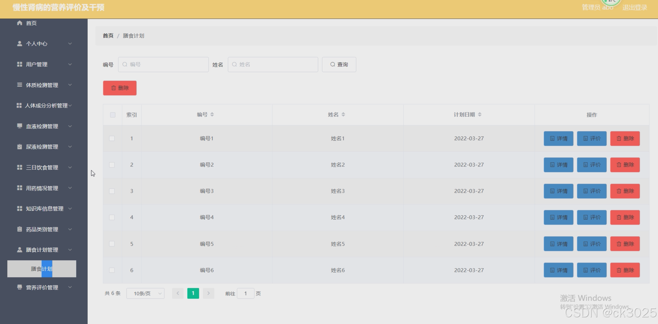
Task: Sort the table by 计划日期 using its arrows
Action: coord(479,114)
